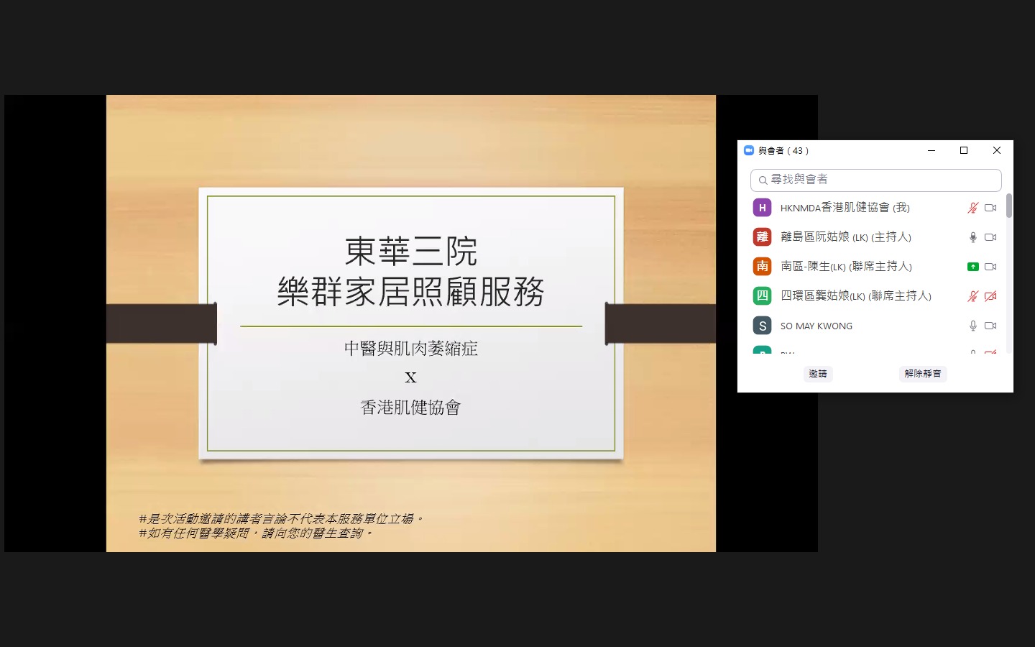Viewport: 1035px width, 647px height.
Task: Click green screen-share icon for 南區-陳生
Action: 972,267
